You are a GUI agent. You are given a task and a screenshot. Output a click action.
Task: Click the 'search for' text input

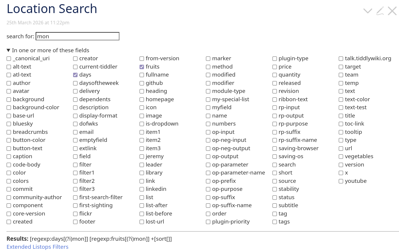click(77, 36)
